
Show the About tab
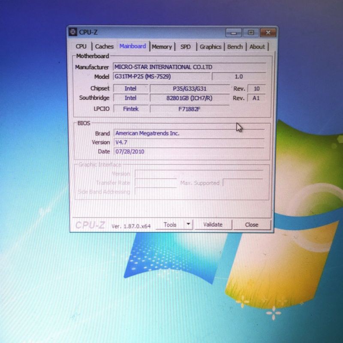click(257, 47)
